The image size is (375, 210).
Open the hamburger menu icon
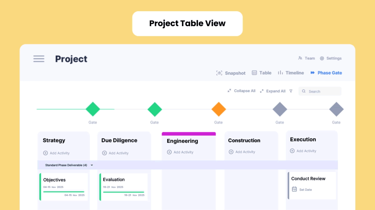click(x=39, y=59)
